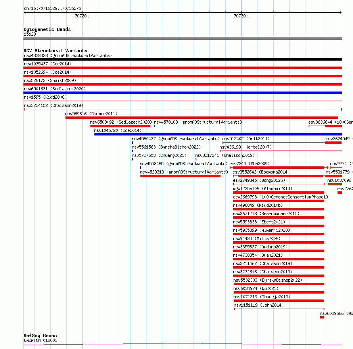Click nsv5593838 (Ebert2021) label
The height and width of the screenshot is (349, 353).
259,222
